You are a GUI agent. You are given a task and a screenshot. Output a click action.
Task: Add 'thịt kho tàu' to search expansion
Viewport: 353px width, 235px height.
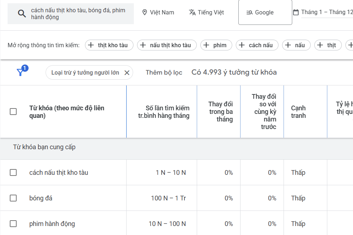[109, 45]
